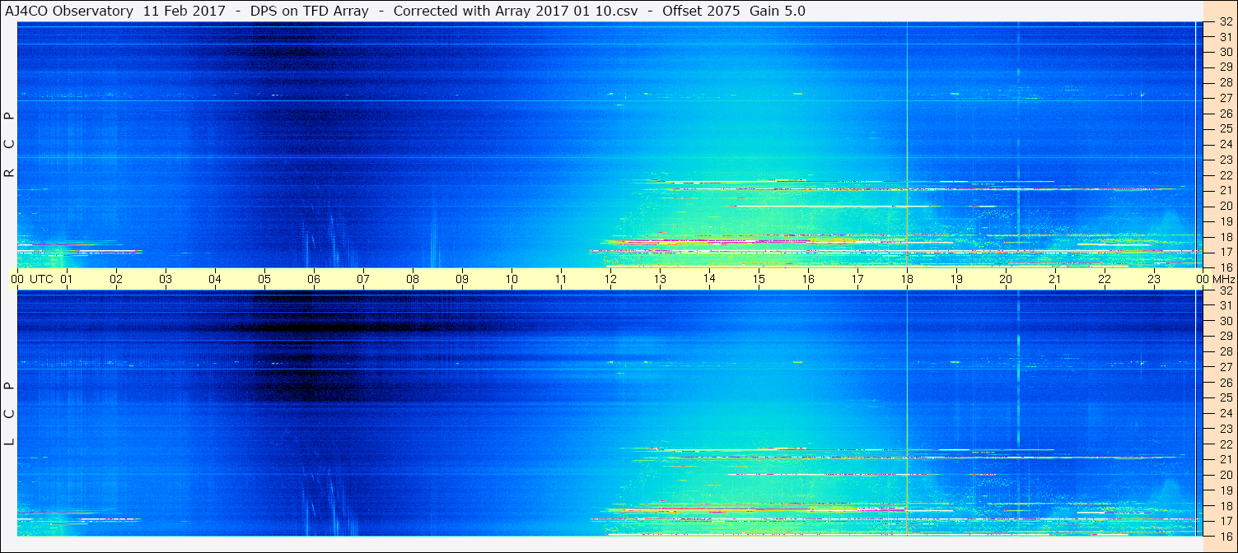
Task: Select the 04 hour mark on the time axis
Action: pyautogui.click(x=215, y=280)
